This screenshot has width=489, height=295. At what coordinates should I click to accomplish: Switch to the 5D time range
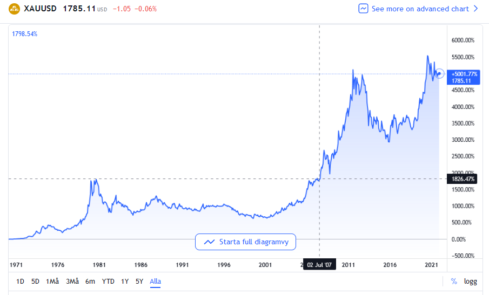click(x=35, y=281)
